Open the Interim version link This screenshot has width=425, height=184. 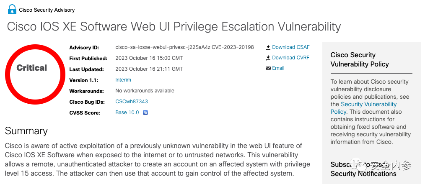tap(123, 80)
